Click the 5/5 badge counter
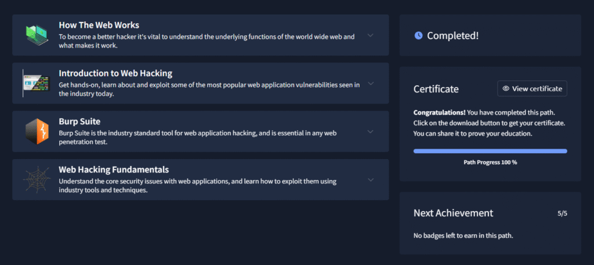Viewport: 594px width, 265px height. pos(562,214)
